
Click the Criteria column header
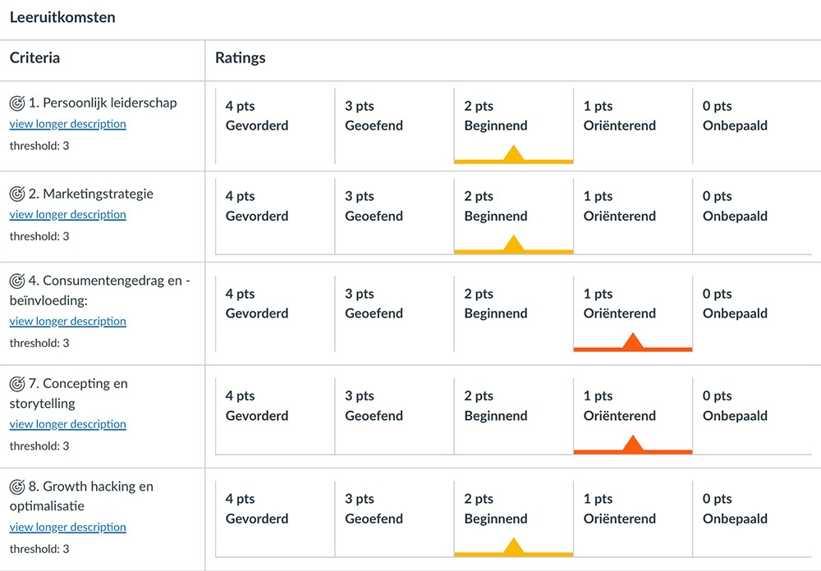[34, 58]
